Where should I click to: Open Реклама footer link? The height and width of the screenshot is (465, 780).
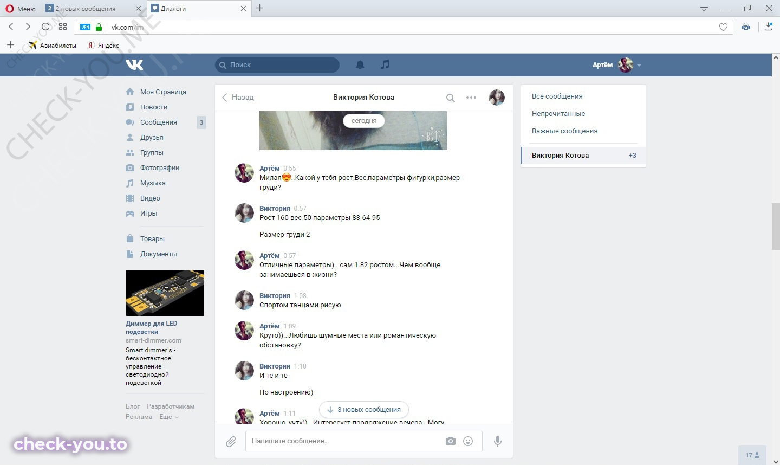point(139,417)
